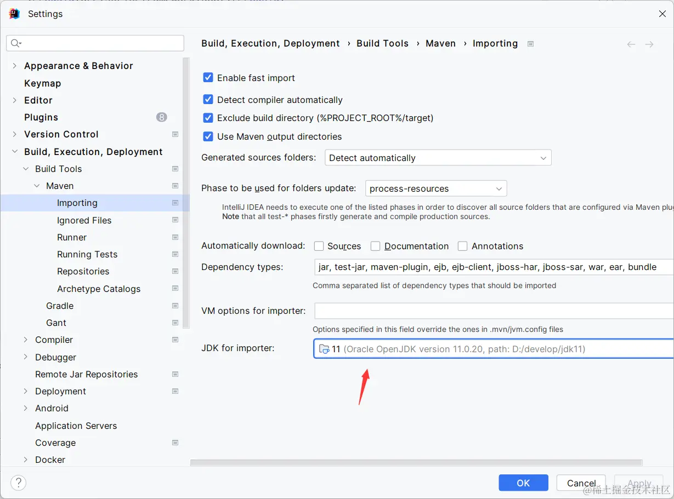Click the project settings icon on Deployment row

coord(175,391)
